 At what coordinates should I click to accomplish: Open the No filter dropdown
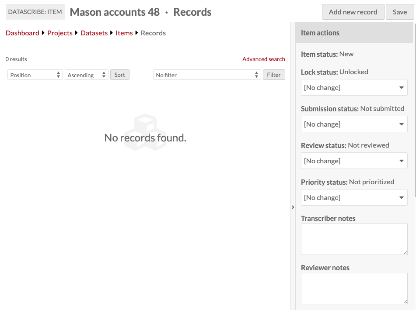click(x=207, y=75)
